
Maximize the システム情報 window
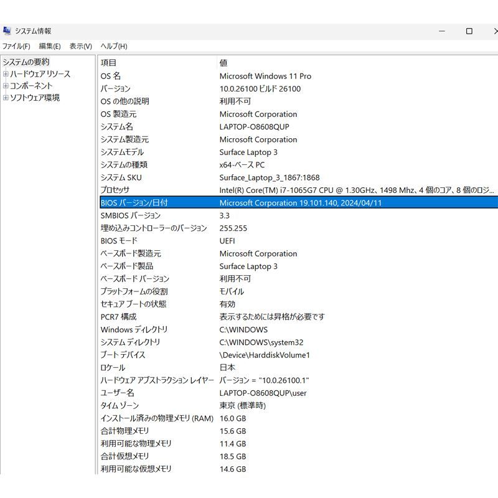469,31
